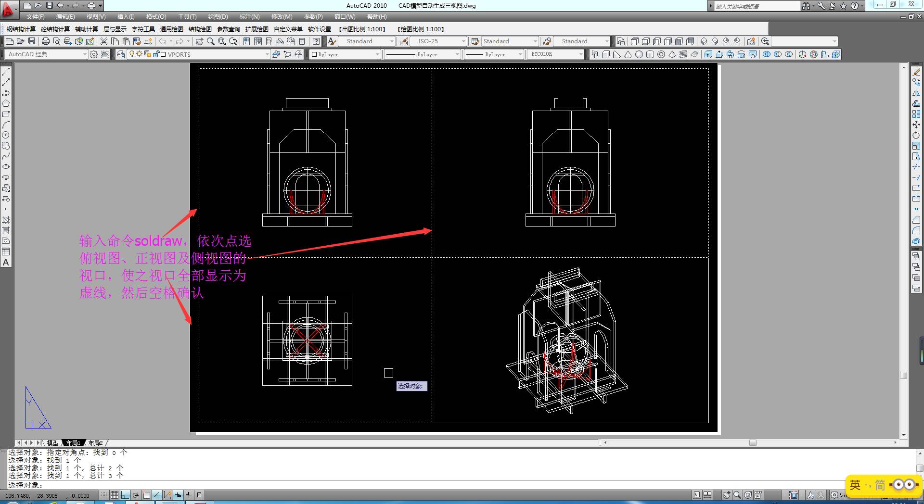Click the Workspace Settings gear icon
The height and width of the screenshot is (504, 924).
click(x=94, y=54)
